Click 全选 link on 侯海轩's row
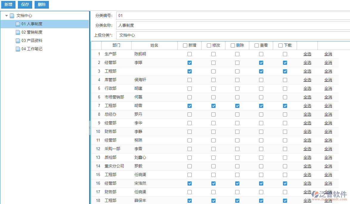Image resolution: width=350 pixels, height=204 pixels. [x=307, y=80]
